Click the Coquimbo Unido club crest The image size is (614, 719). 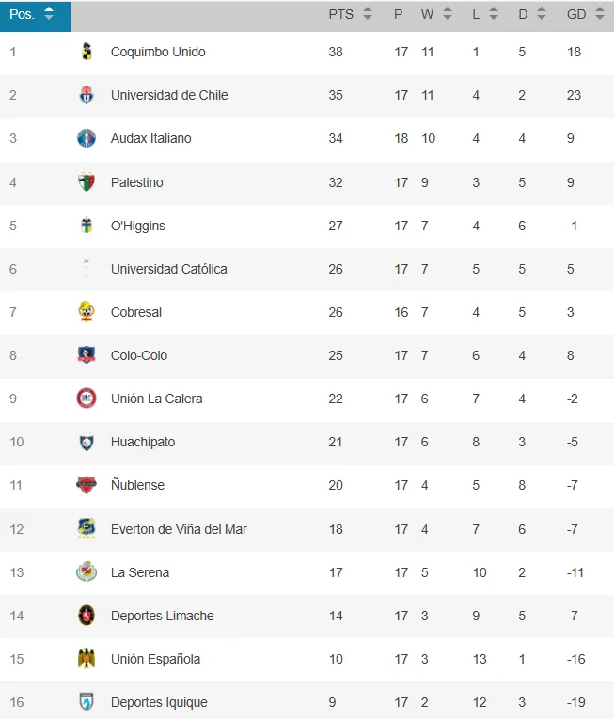tap(87, 52)
